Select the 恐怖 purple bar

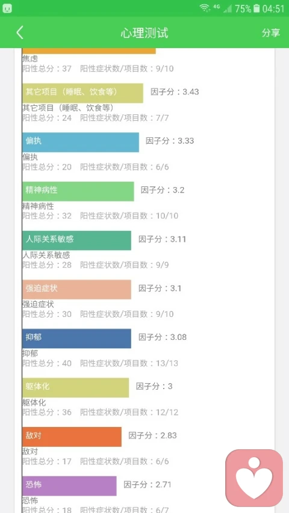(x=69, y=485)
